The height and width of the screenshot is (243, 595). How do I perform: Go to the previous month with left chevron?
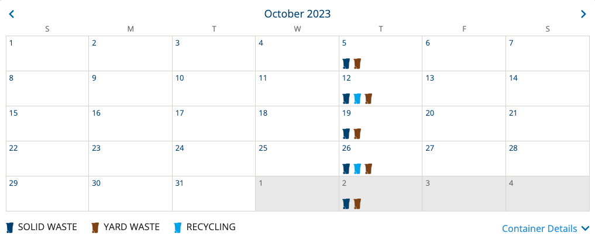12,14
